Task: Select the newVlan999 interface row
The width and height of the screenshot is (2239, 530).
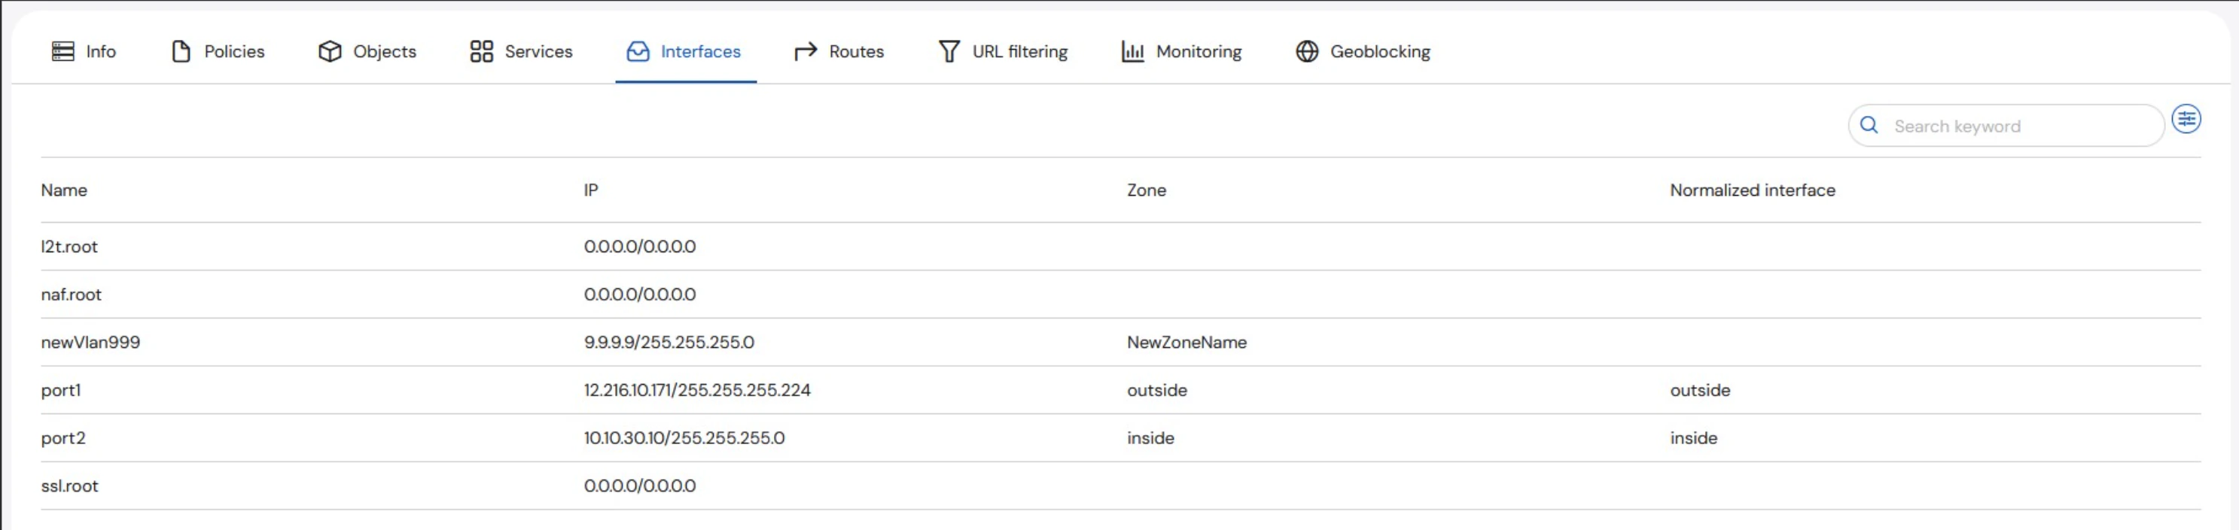Action: (x=90, y=343)
